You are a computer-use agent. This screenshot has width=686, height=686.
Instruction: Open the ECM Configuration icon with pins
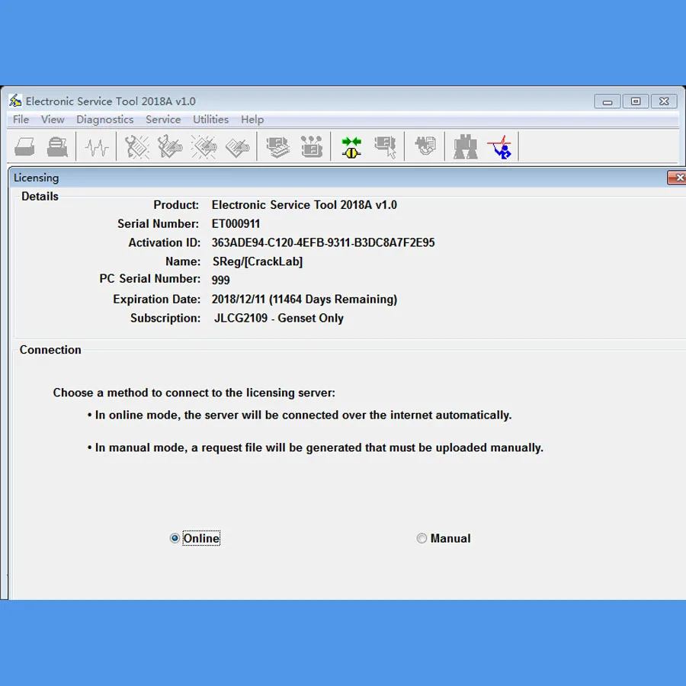point(312,146)
